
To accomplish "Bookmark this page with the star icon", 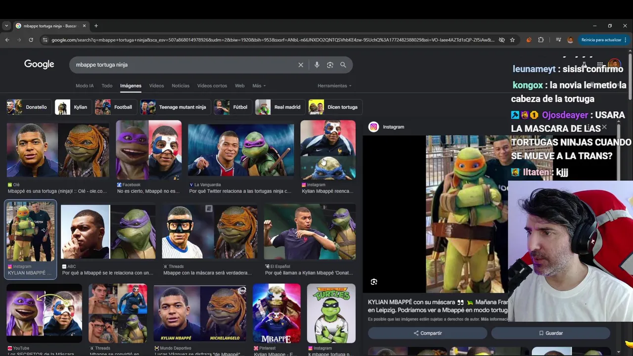I will (x=512, y=40).
